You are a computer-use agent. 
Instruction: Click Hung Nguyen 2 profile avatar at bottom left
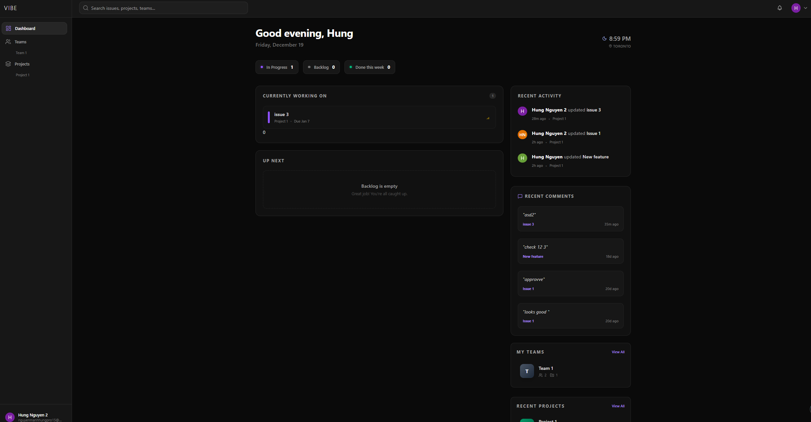click(10, 417)
